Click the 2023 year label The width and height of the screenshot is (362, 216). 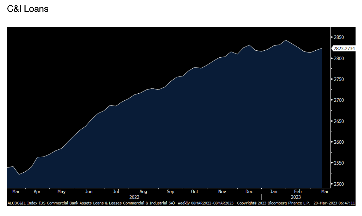296,197
